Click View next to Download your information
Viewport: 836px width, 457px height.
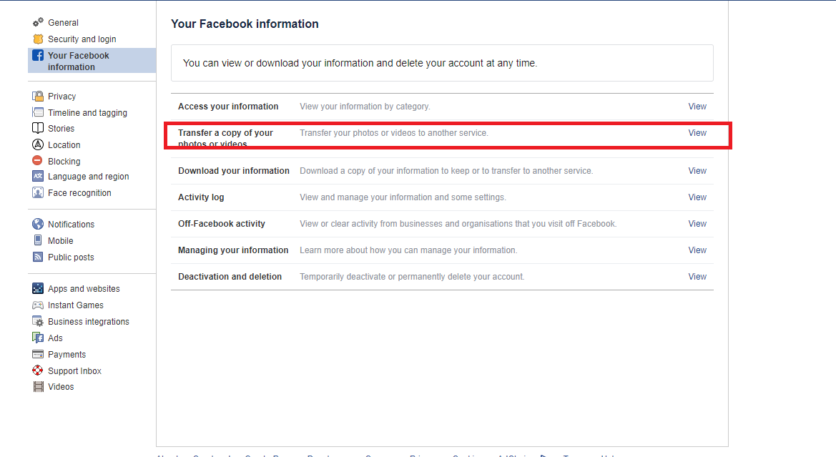click(x=697, y=171)
